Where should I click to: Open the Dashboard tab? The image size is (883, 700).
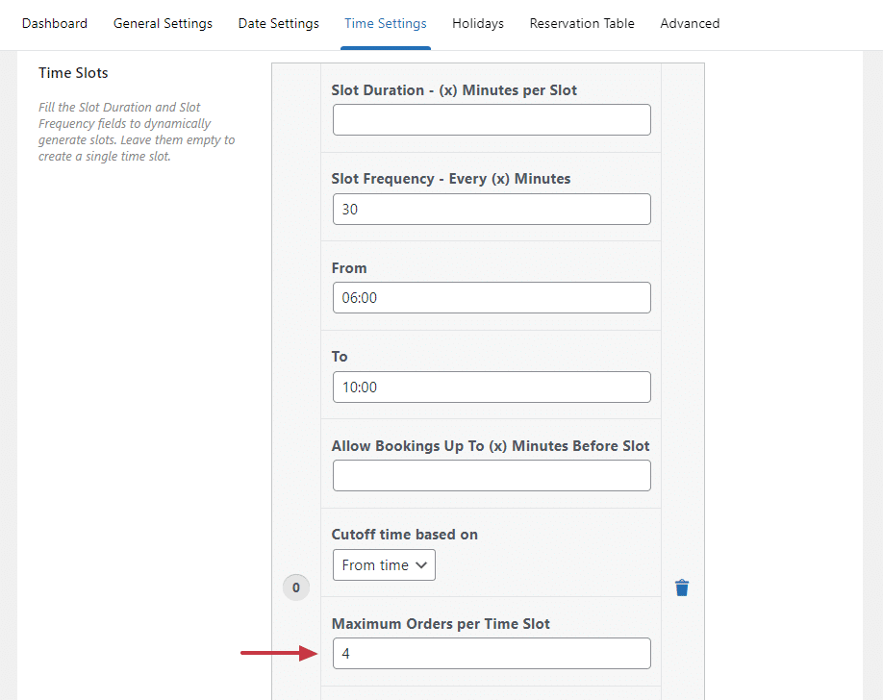pyautogui.click(x=55, y=23)
